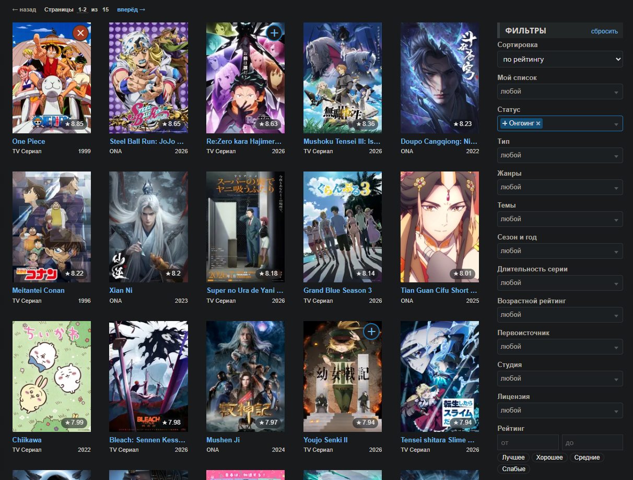The image size is (633, 480).
Task: Open the Meitantei Conan poster
Action: 51,227
